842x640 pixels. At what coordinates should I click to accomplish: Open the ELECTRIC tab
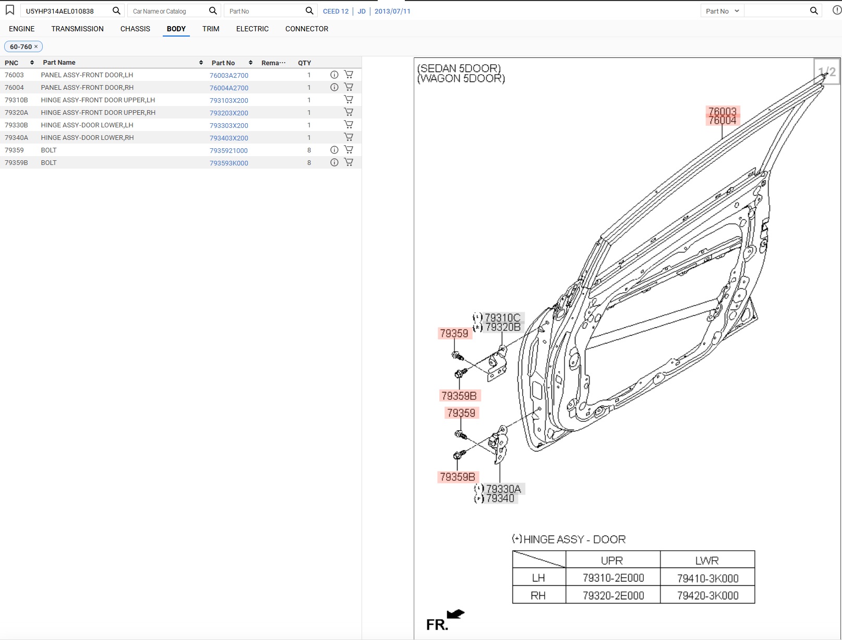pos(252,29)
